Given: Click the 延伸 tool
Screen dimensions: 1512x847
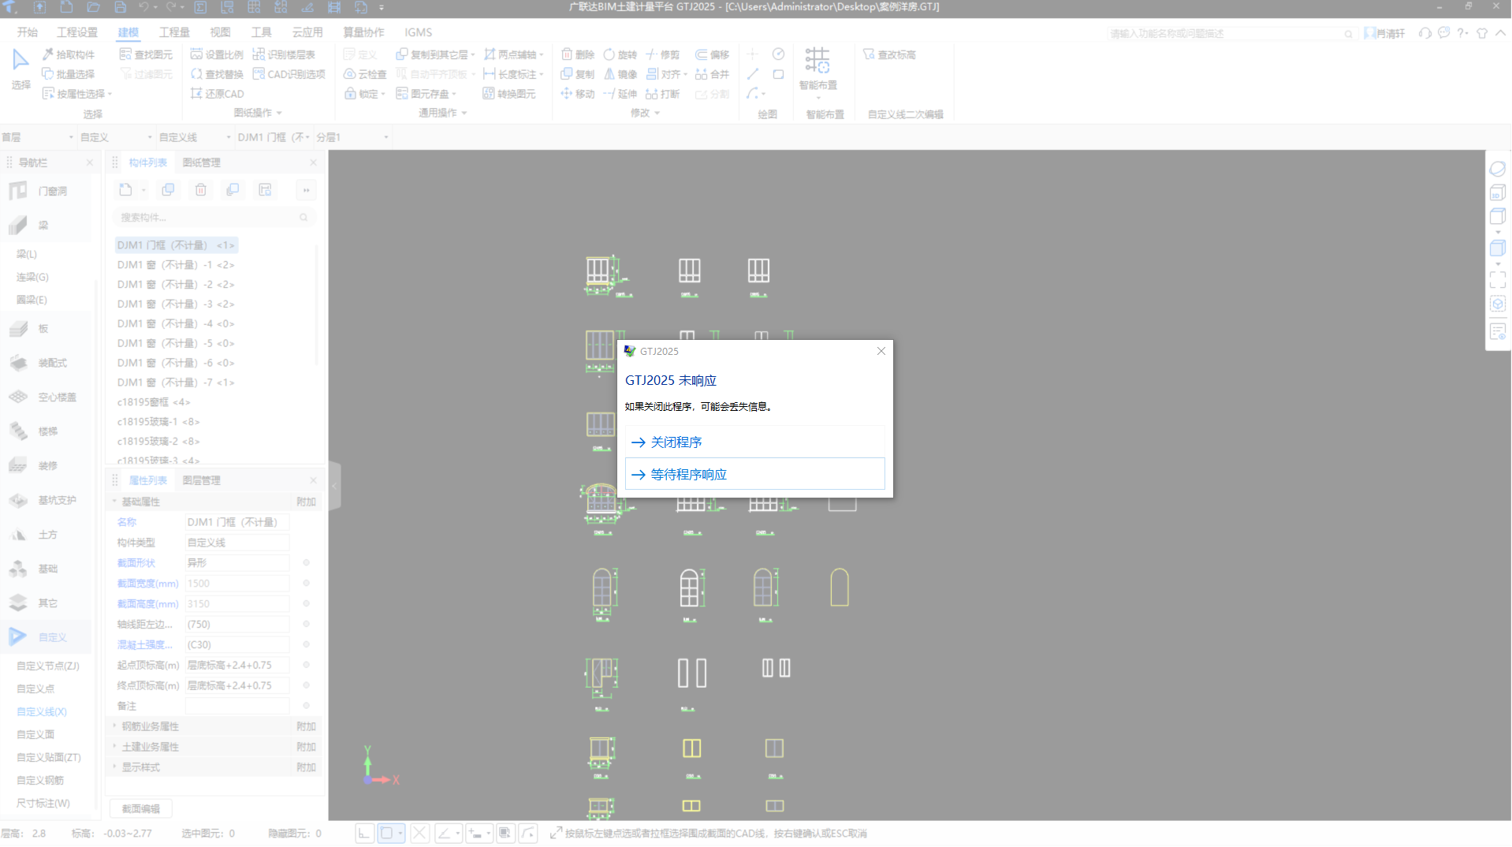Looking at the screenshot, I should coord(620,94).
